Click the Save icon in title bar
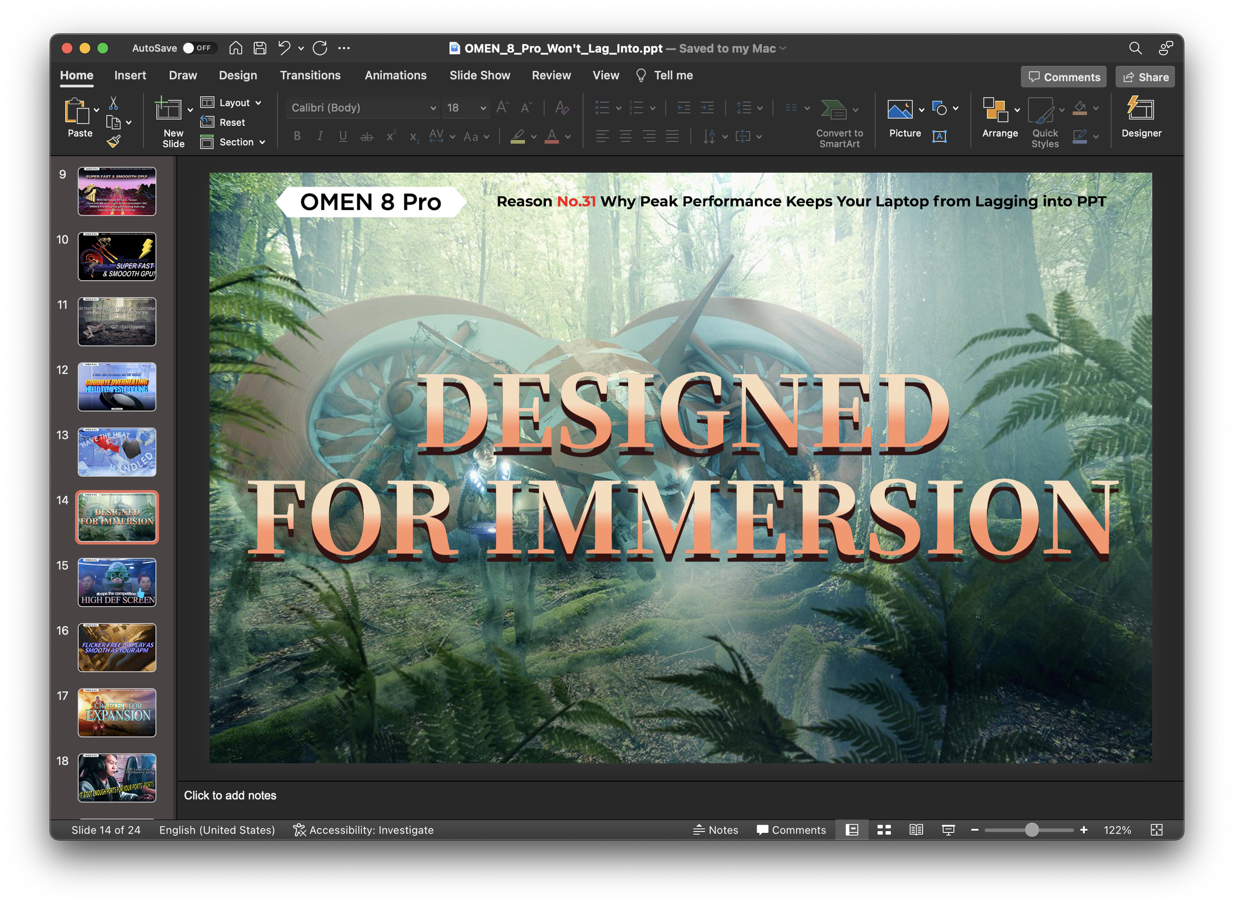Screen dimensions: 1234x906 260,48
